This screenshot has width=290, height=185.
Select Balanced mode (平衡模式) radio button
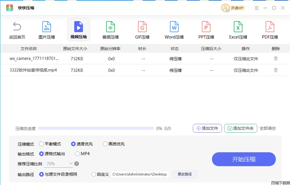click(41, 144)
